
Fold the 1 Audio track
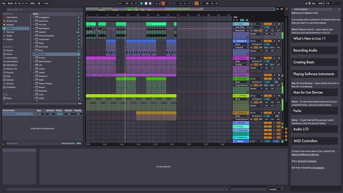click(234, 24)
